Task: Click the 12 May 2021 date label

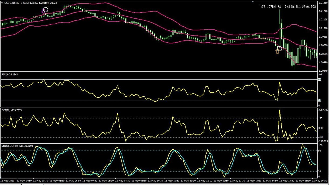Action: tap(7, 180)
